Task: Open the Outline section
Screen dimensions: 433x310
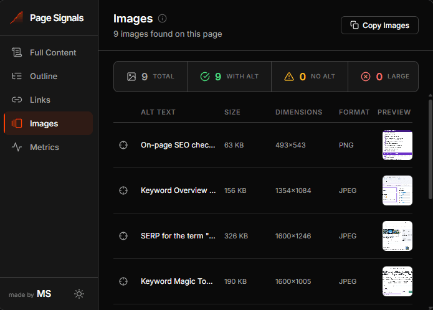Action: (49, 76)
